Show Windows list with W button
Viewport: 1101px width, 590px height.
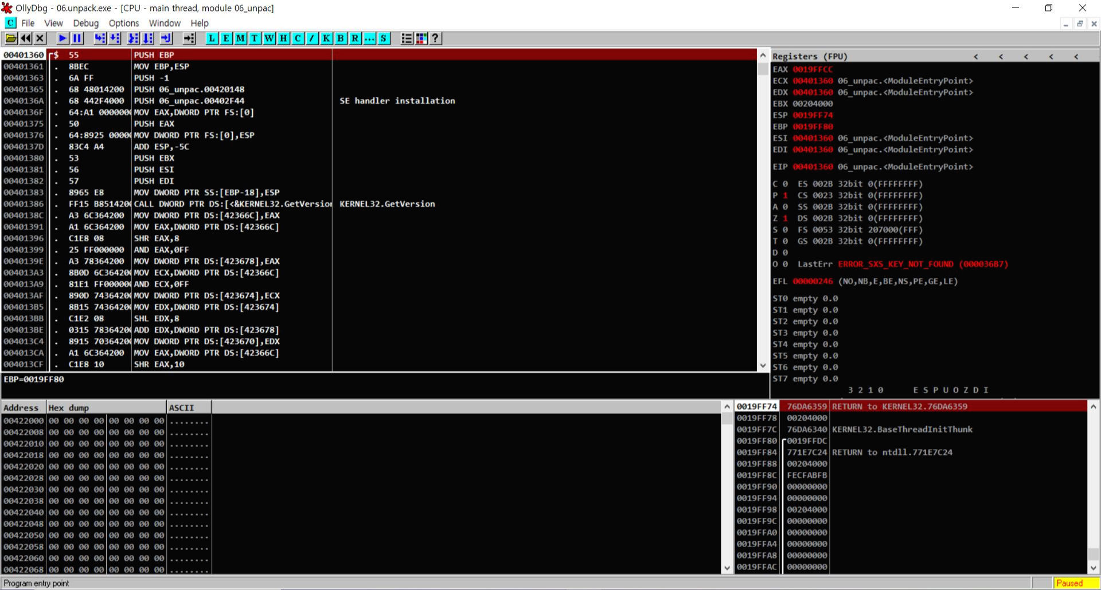coord(269,38)
